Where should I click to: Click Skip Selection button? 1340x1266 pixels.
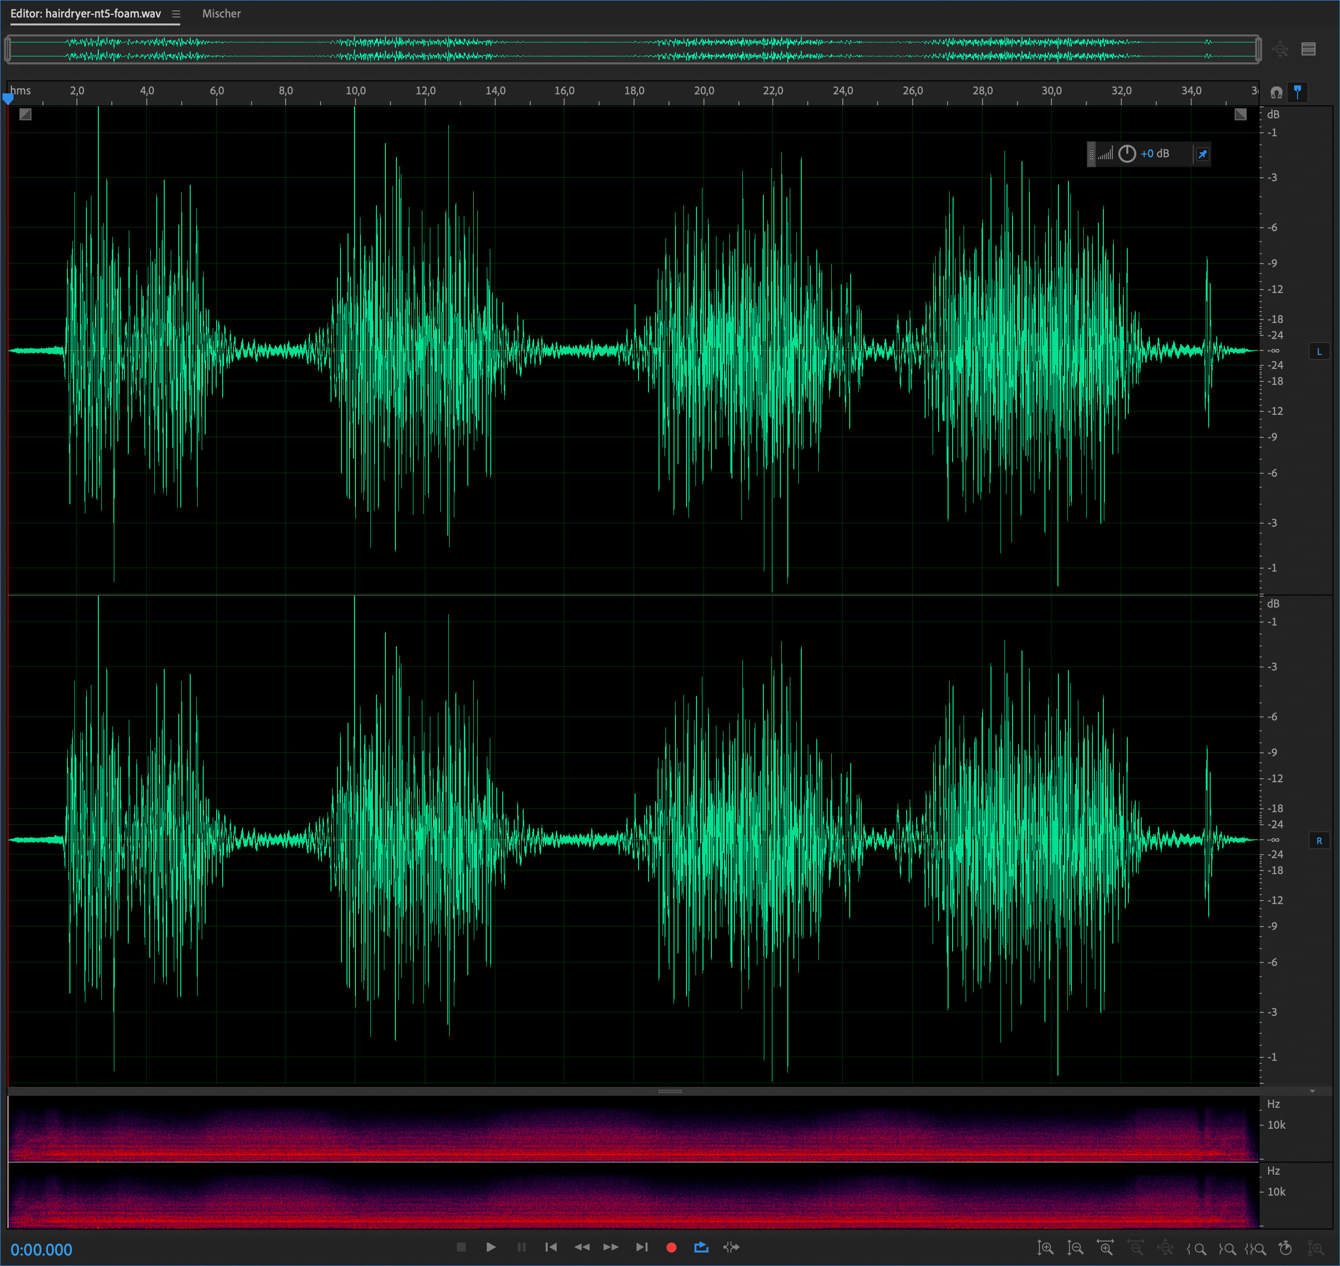point(731,1247)
